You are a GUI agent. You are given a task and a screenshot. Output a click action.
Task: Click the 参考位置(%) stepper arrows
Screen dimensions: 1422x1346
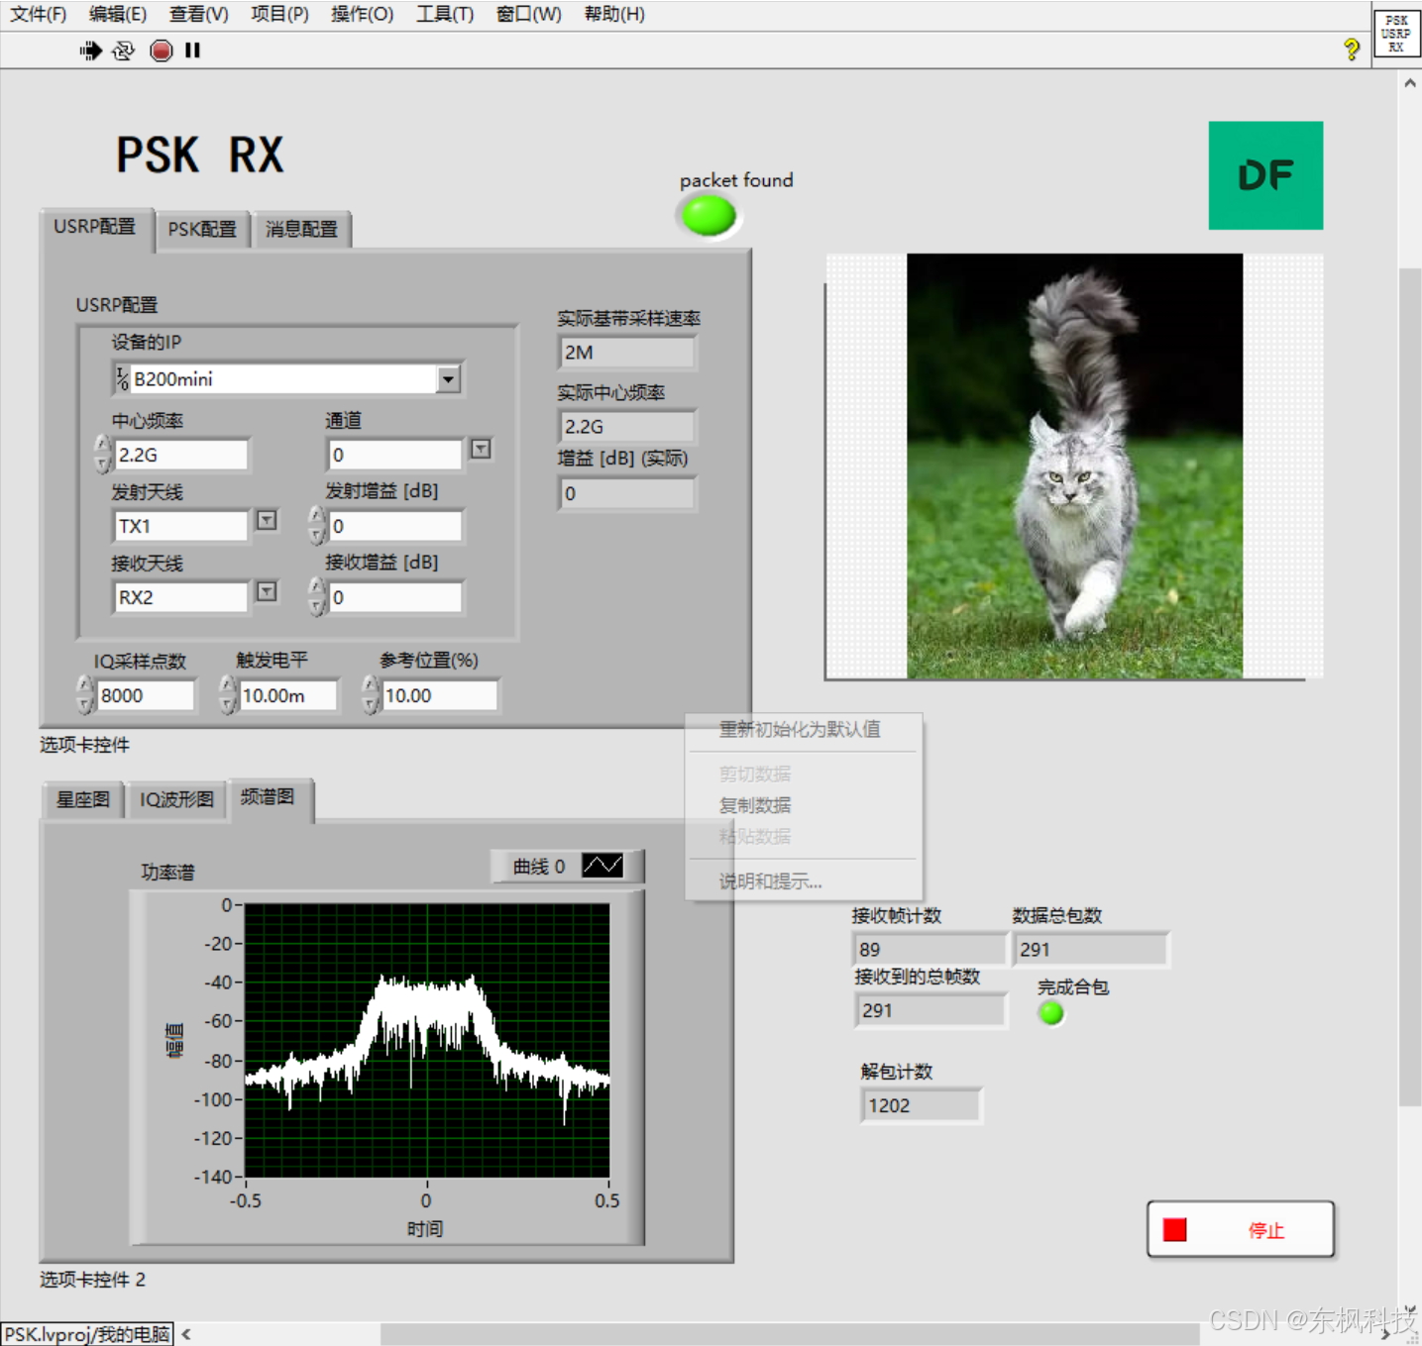pos(371,695)
